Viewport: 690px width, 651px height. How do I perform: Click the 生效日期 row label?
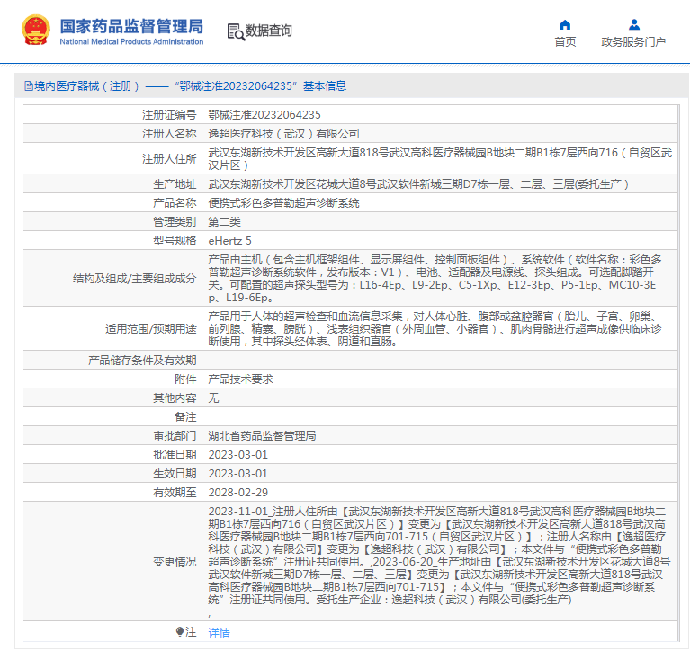click(x=175, y=474)
